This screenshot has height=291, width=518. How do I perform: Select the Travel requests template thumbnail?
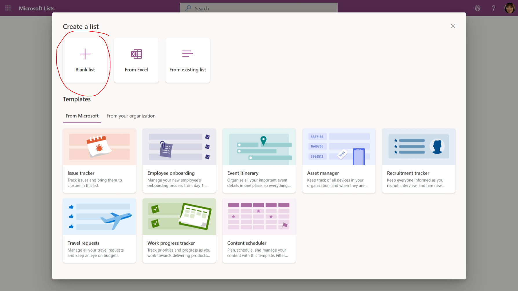(x=99, y=217)
